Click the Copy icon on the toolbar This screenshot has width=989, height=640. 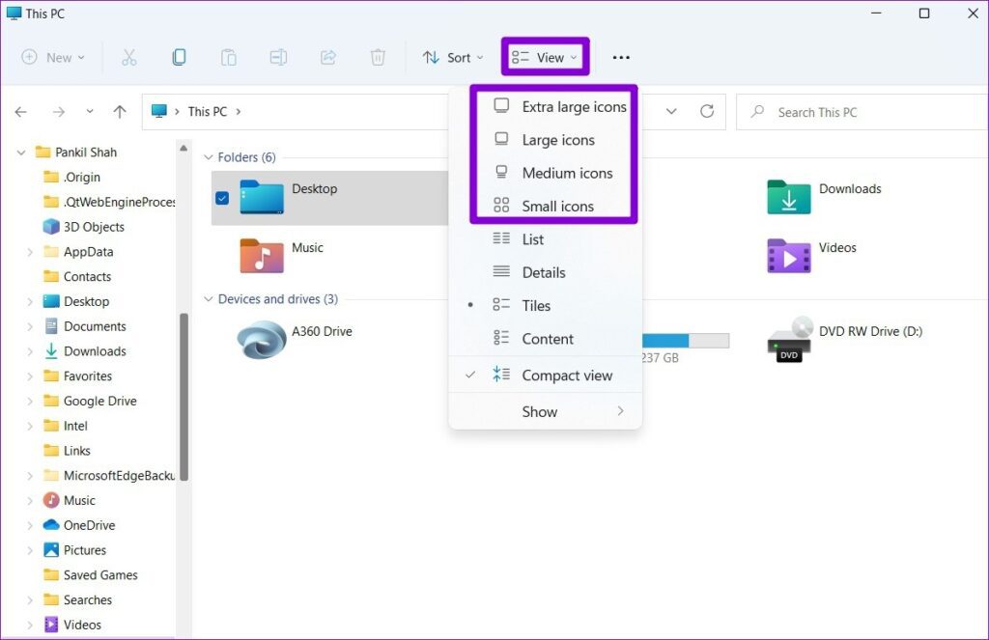click(x=180, y=57)
